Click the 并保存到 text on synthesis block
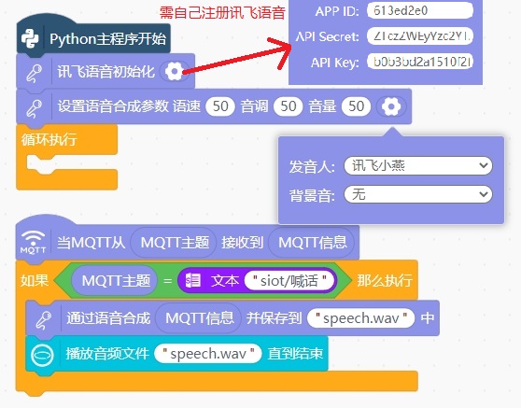Screen dimensions: 521x408 [x=274, y=318]
